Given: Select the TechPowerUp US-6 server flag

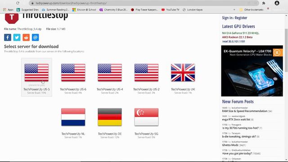Looking at the screenshot, I should (x=73, y=72).
